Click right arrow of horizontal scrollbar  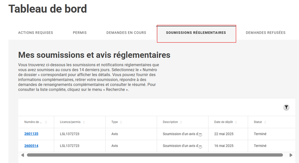click(291, 155)
